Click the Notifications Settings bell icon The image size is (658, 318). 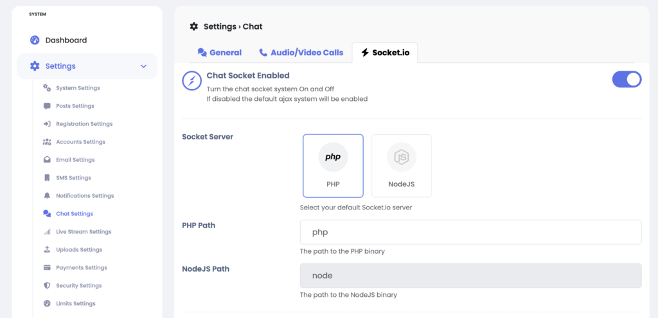[x=47, y=196]
